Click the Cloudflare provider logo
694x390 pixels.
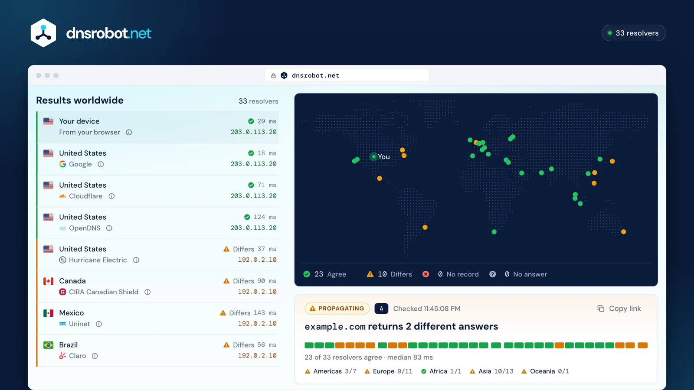point(63,196)
